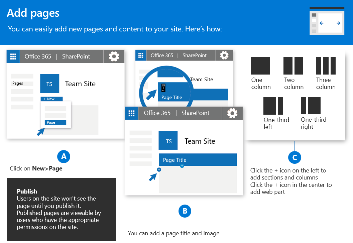Open the Pages item in the sidebar

pos(21,83)
